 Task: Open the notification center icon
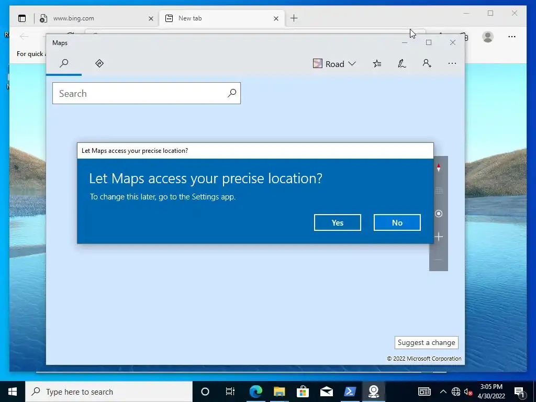point(520,392)
